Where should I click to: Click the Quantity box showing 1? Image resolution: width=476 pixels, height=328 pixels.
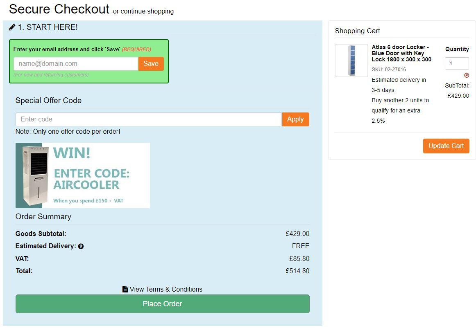(456, 63)
